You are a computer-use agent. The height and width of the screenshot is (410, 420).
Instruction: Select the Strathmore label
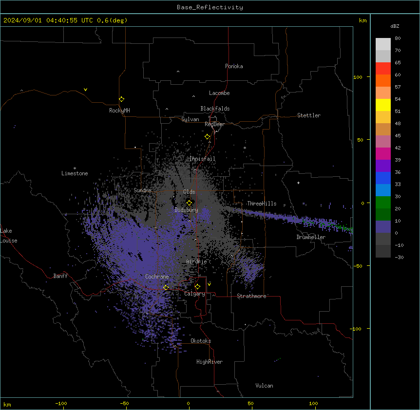(251, 296)
